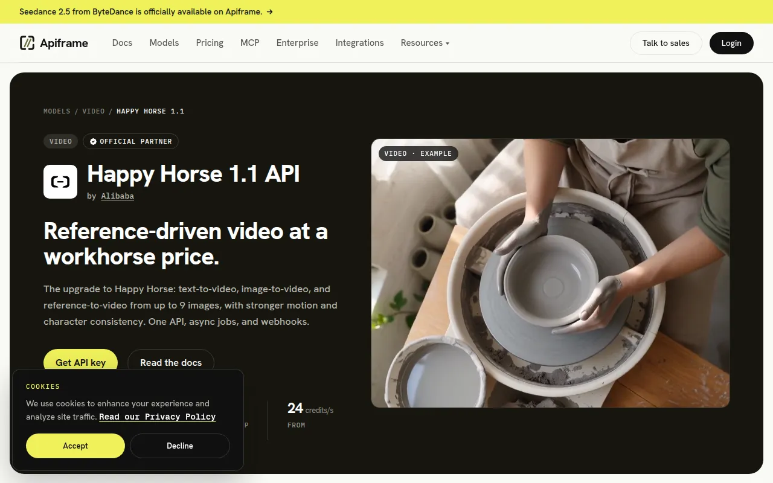Click the Read the docs button
The height and width of the screenshot is (483, 773).
click(x=171, y=362)
